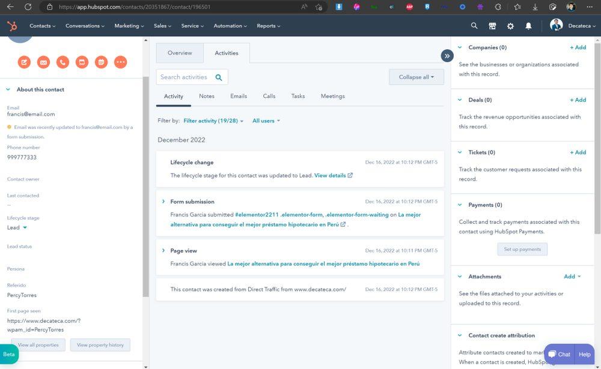Click View property history button
Viewport: 601px width, 369px height.
click(x=100, y=345)
